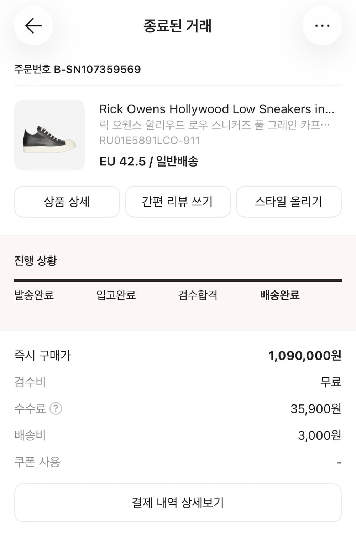Select the Rick Owens Hollywood Low Sneakers title
356x535 pixels.
(216, 109)
